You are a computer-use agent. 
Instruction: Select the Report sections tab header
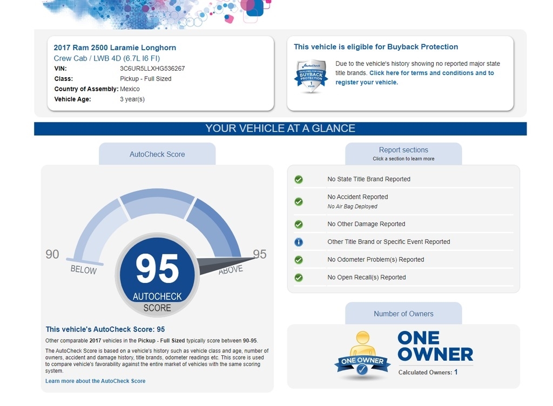[403, 153]
